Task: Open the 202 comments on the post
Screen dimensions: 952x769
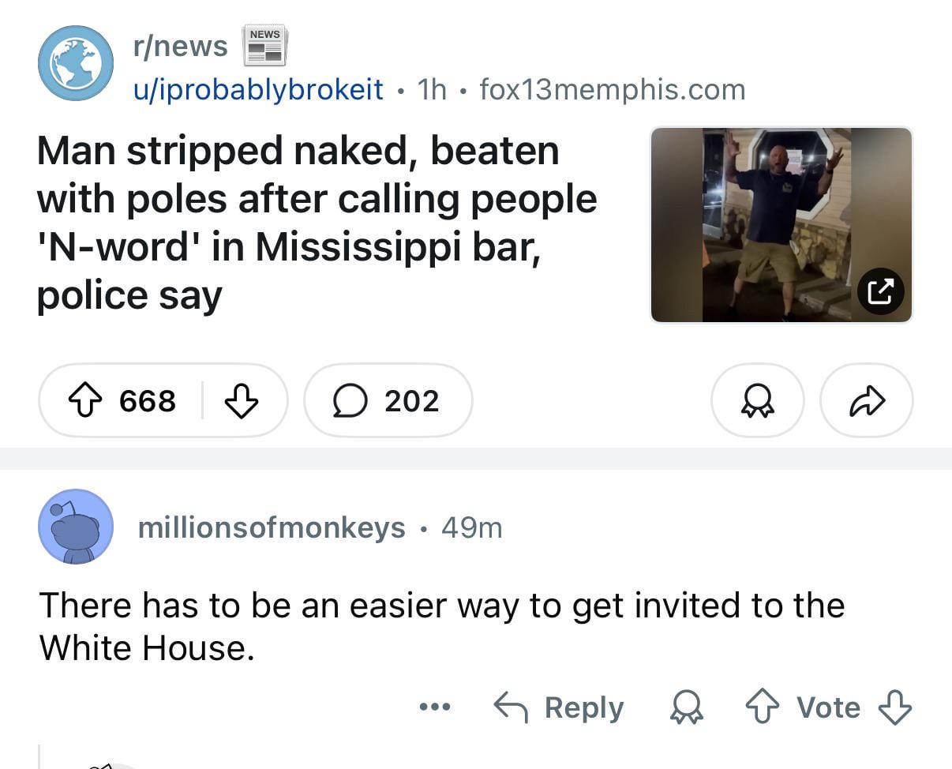Action: (388, 401)
